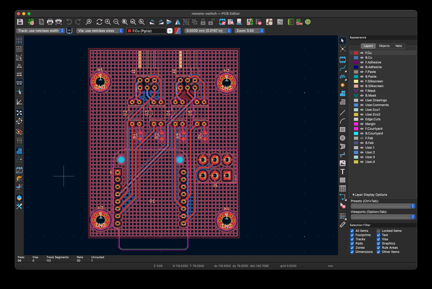Screen dimensions: 432x289
Task: Hide the B.Cu layer eye icon
Action: pos(362,58)
